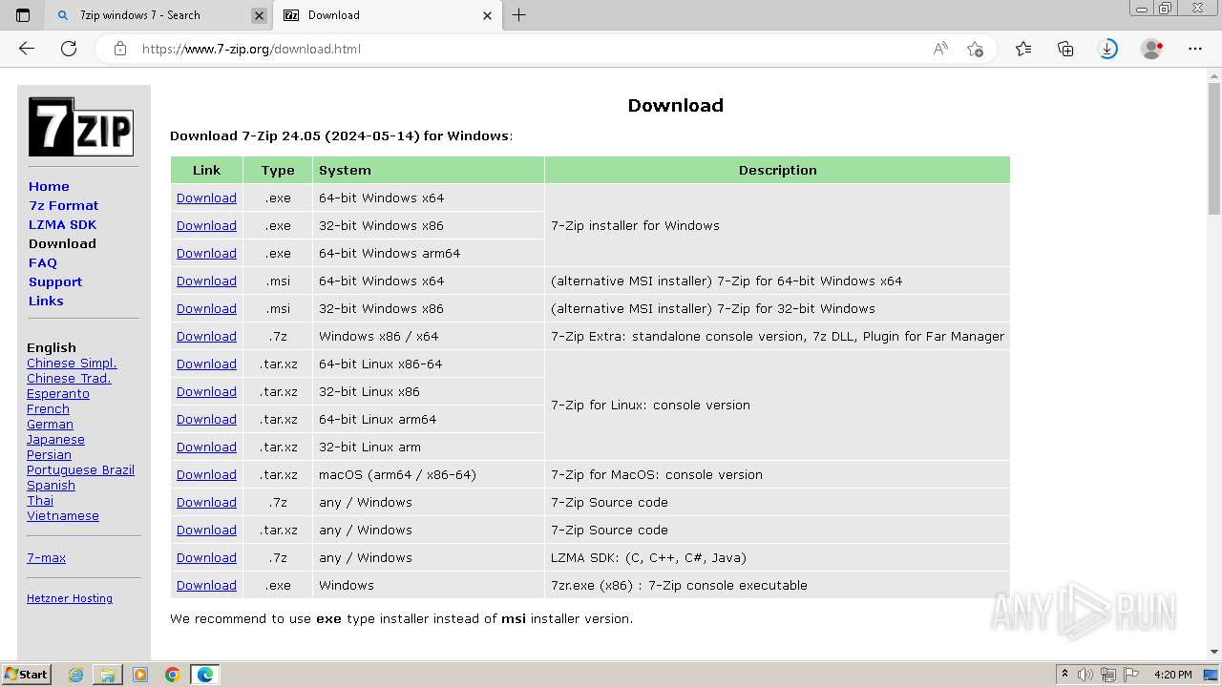Select the Download browser tab
This screenshot has width=1222, height=687.
point(387,15)
